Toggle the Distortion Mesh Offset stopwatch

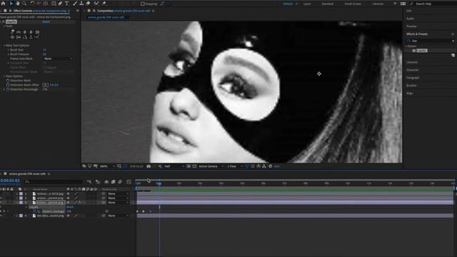coord(8,85)
